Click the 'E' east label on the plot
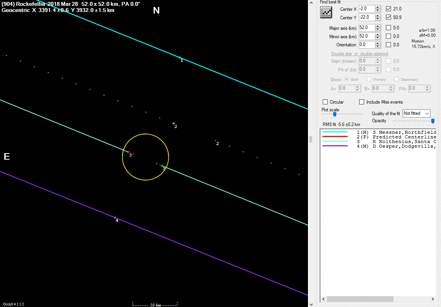The height and width of the screenshot is (307, 441). coord(7,157)
